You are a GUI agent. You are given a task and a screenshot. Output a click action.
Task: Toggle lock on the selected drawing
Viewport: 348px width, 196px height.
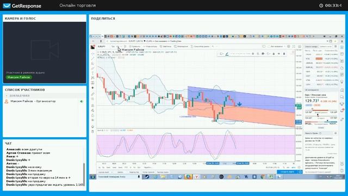(274, 54)
